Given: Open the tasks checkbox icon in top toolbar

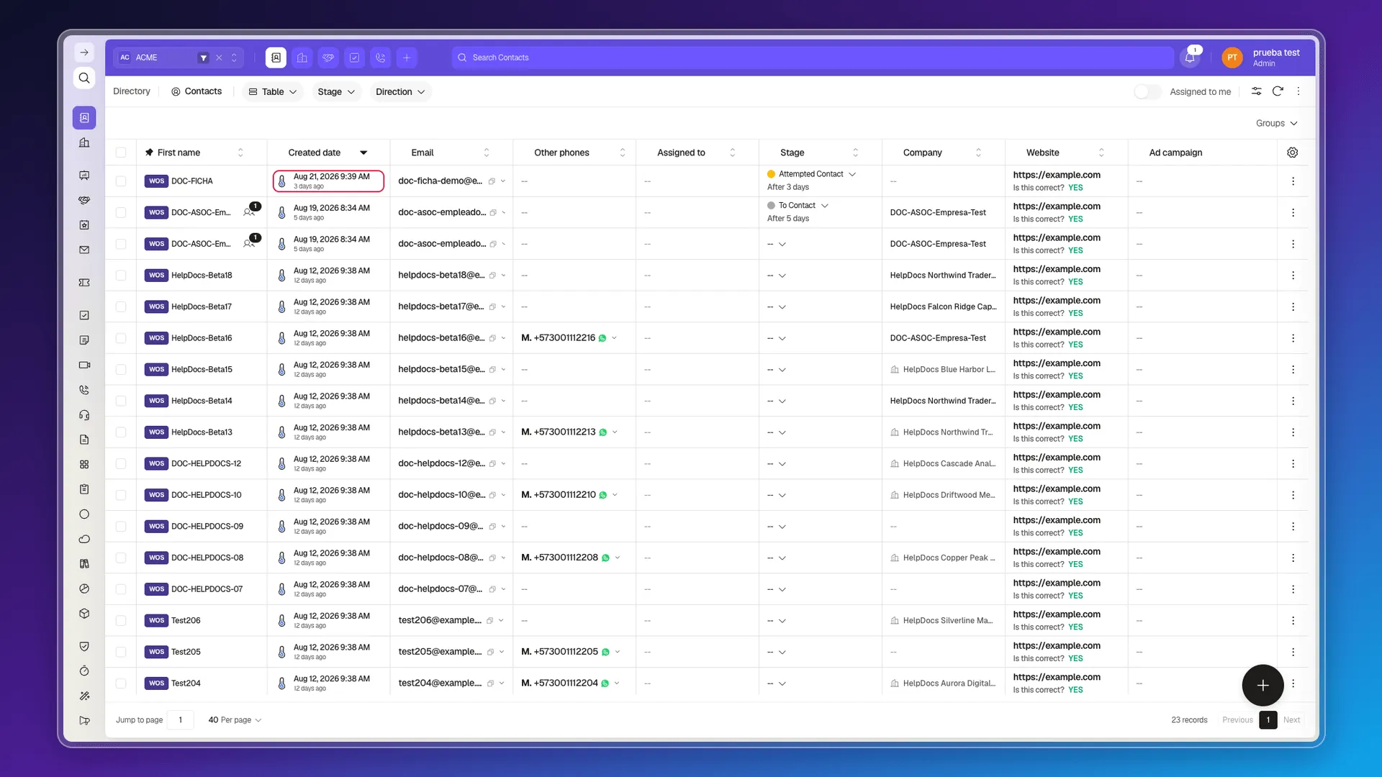Looking at the screenshot, I should point(354,58).
